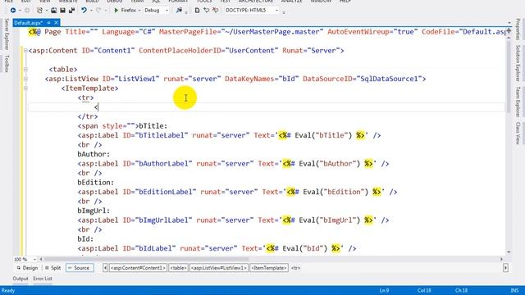This screenshot has height=295, width=525.
Task: Click the horizontal scrollbar right arrow
Action: (x=501, y=259)
